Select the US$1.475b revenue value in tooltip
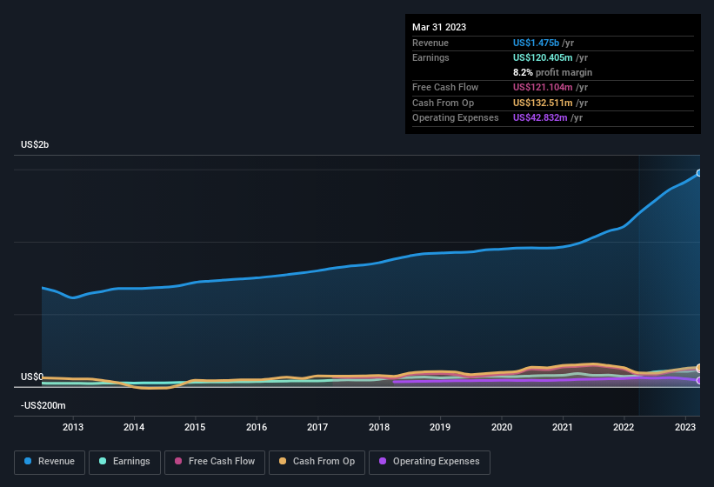 pyautogui.click(x=537, y=43)
